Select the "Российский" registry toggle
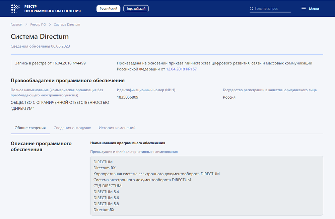This screenshot has width=335, height=219. pyautogui.click(x=108, y=9)
